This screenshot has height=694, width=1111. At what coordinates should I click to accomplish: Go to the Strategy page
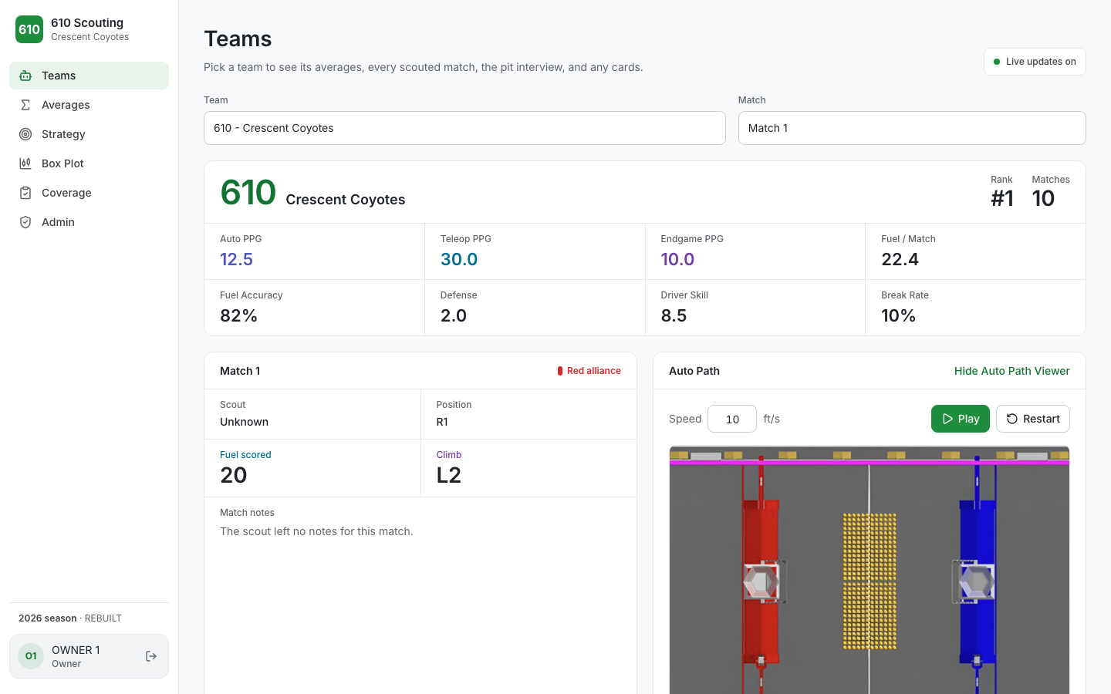click(x=89, y=134)
